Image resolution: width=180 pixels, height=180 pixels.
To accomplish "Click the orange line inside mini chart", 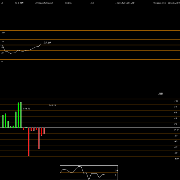I will (x=89, y=173).
